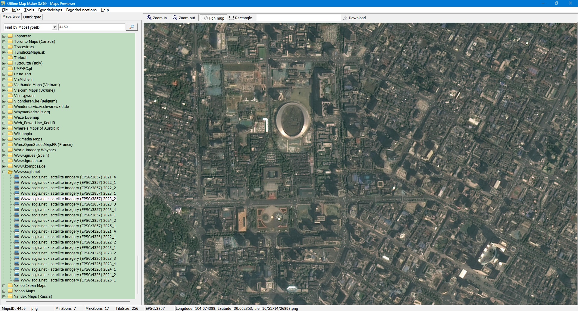Select scgis EPSG:4326 2021_4 map icon
This screenshot has height=311, width=578.
pyautogui.click(x=17, y=231)
